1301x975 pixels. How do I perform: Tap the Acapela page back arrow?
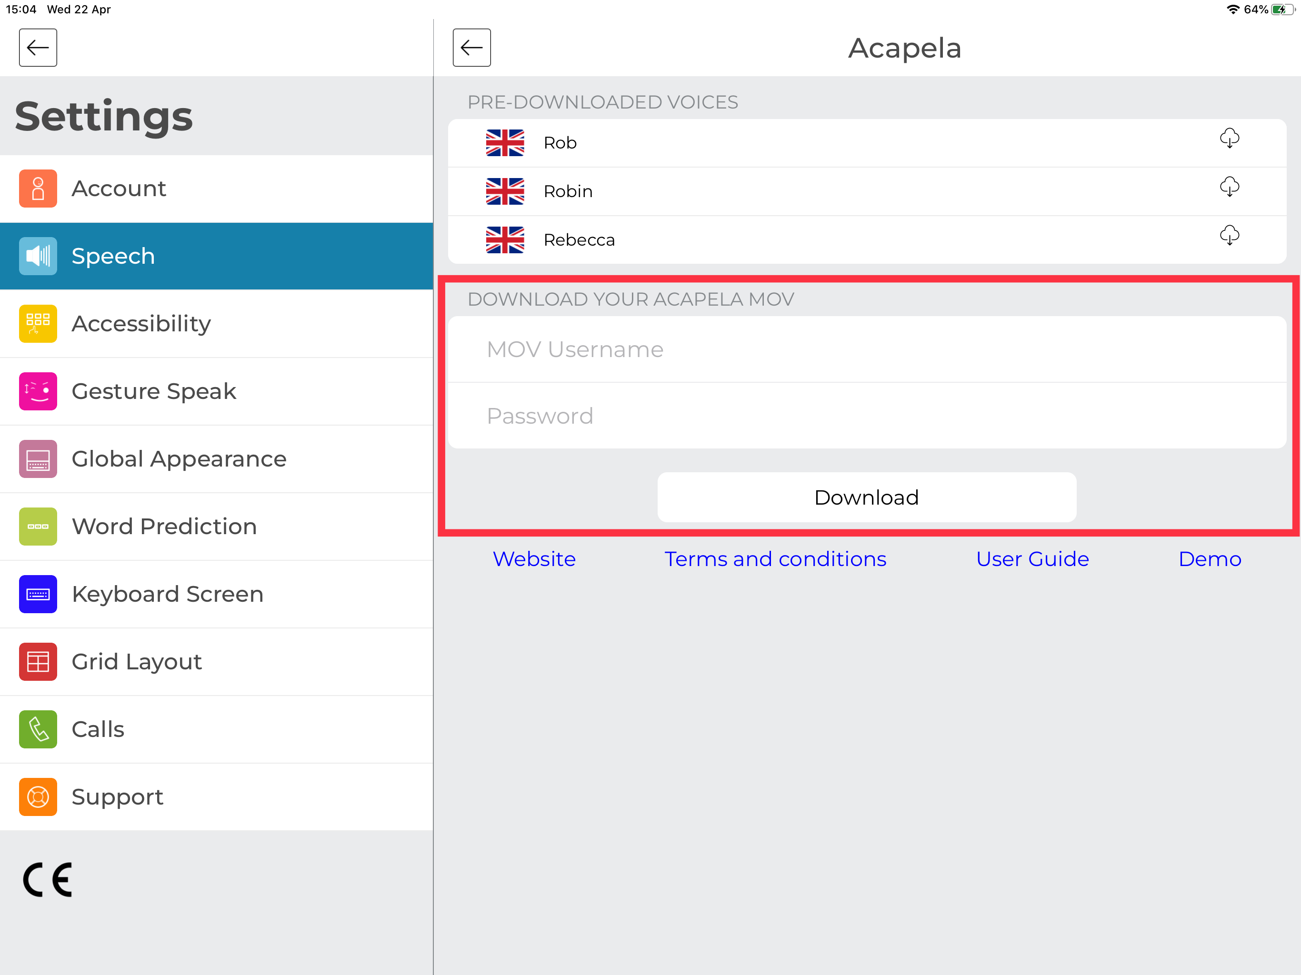click(x=472, y=48)
